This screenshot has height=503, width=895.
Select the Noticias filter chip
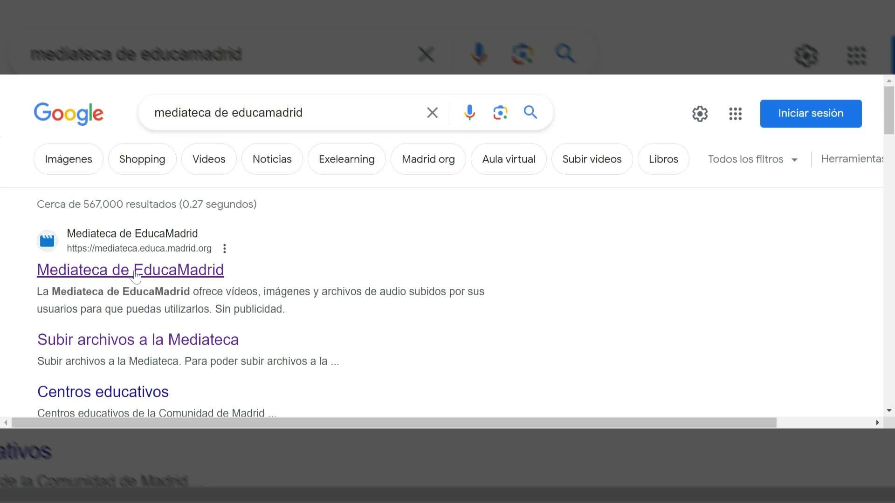(x=272, y=159)
